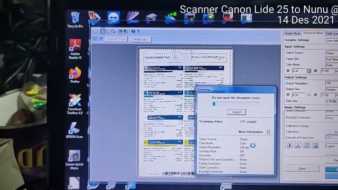This screenshot has width=338, height=190.
Task: Open the Information icon in the toolbar
Action: 133,32
